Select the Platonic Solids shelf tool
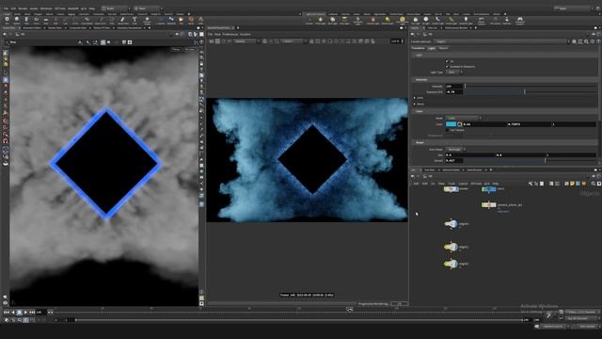Viewport: 602px width, 339px height. coord(147,21)
